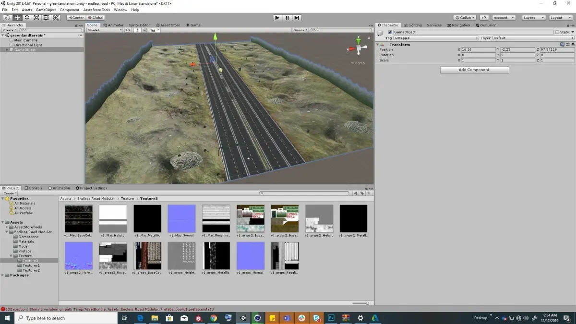Image resolution: width=576 pixels, height=324 pixels.
Task: Click Endless Road Modular breadcrumb
Action: click(x=96, y=199)
